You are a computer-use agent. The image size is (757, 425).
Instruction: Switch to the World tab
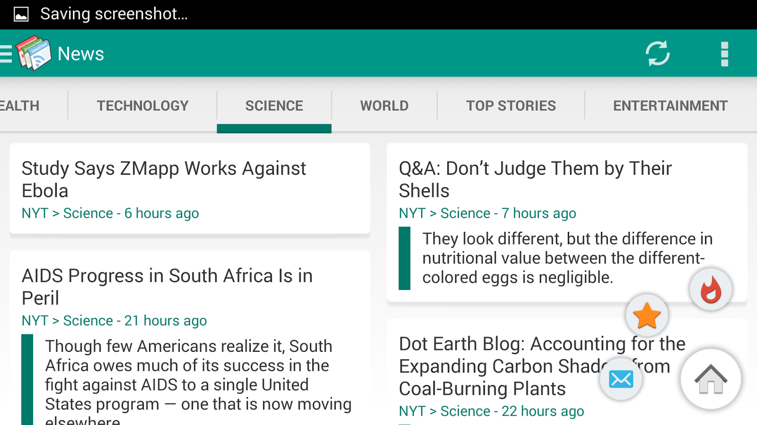(384, 106)
